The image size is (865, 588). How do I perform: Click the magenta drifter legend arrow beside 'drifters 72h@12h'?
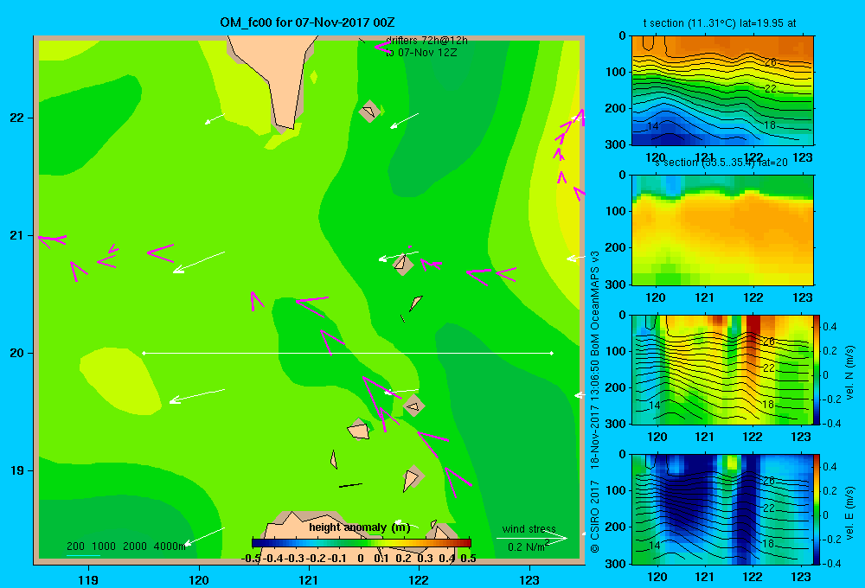(x=382, y=47)
